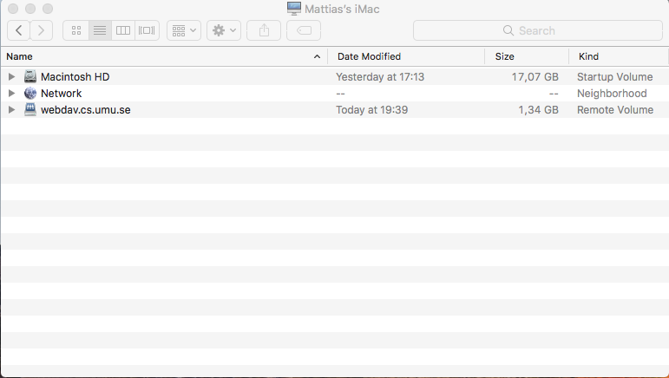Expand the Network disclosure triangle

[11, 93]
